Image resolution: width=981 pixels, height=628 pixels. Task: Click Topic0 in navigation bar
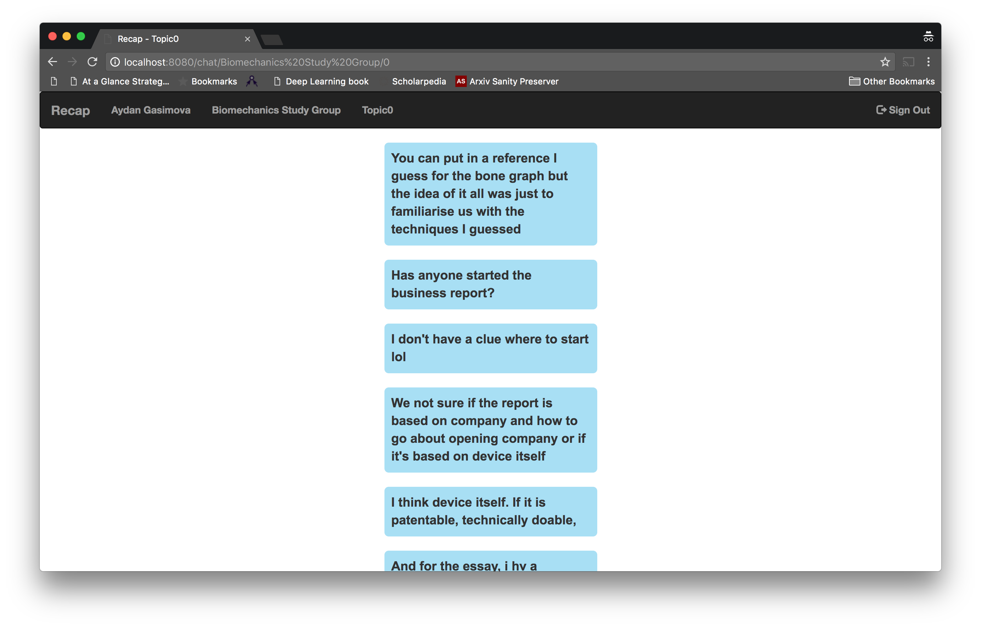[377, 110]
